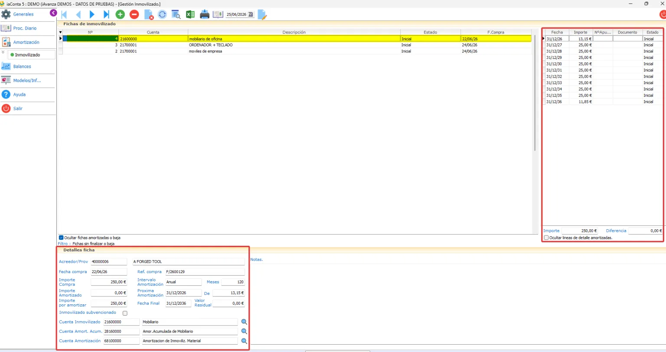Sort list by F.Compra column header

[x=496, y=32]
